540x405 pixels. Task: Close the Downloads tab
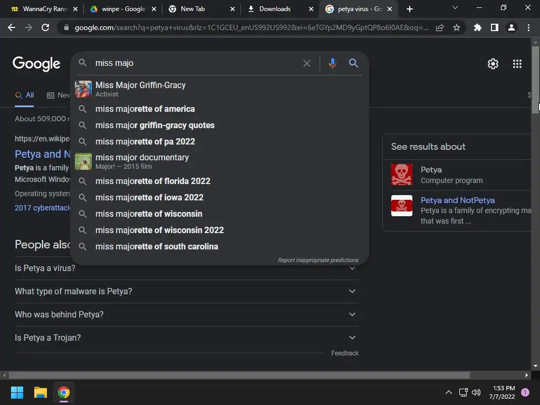click(x=311, y=9)
